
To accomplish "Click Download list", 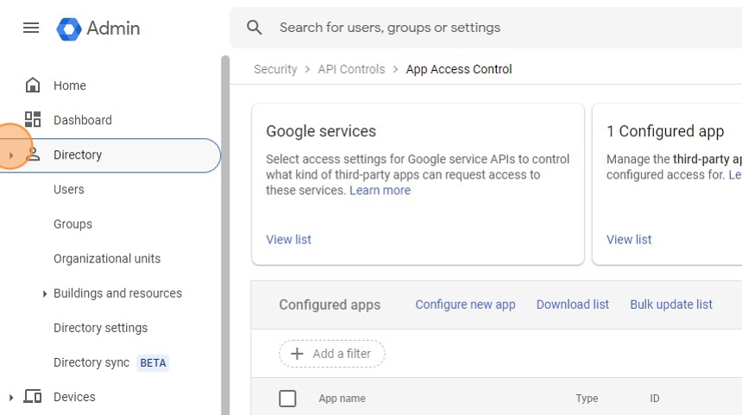I will pos(573,305).
